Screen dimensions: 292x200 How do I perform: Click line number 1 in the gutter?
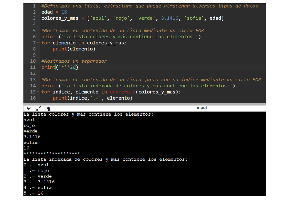(x=34, y=6)
